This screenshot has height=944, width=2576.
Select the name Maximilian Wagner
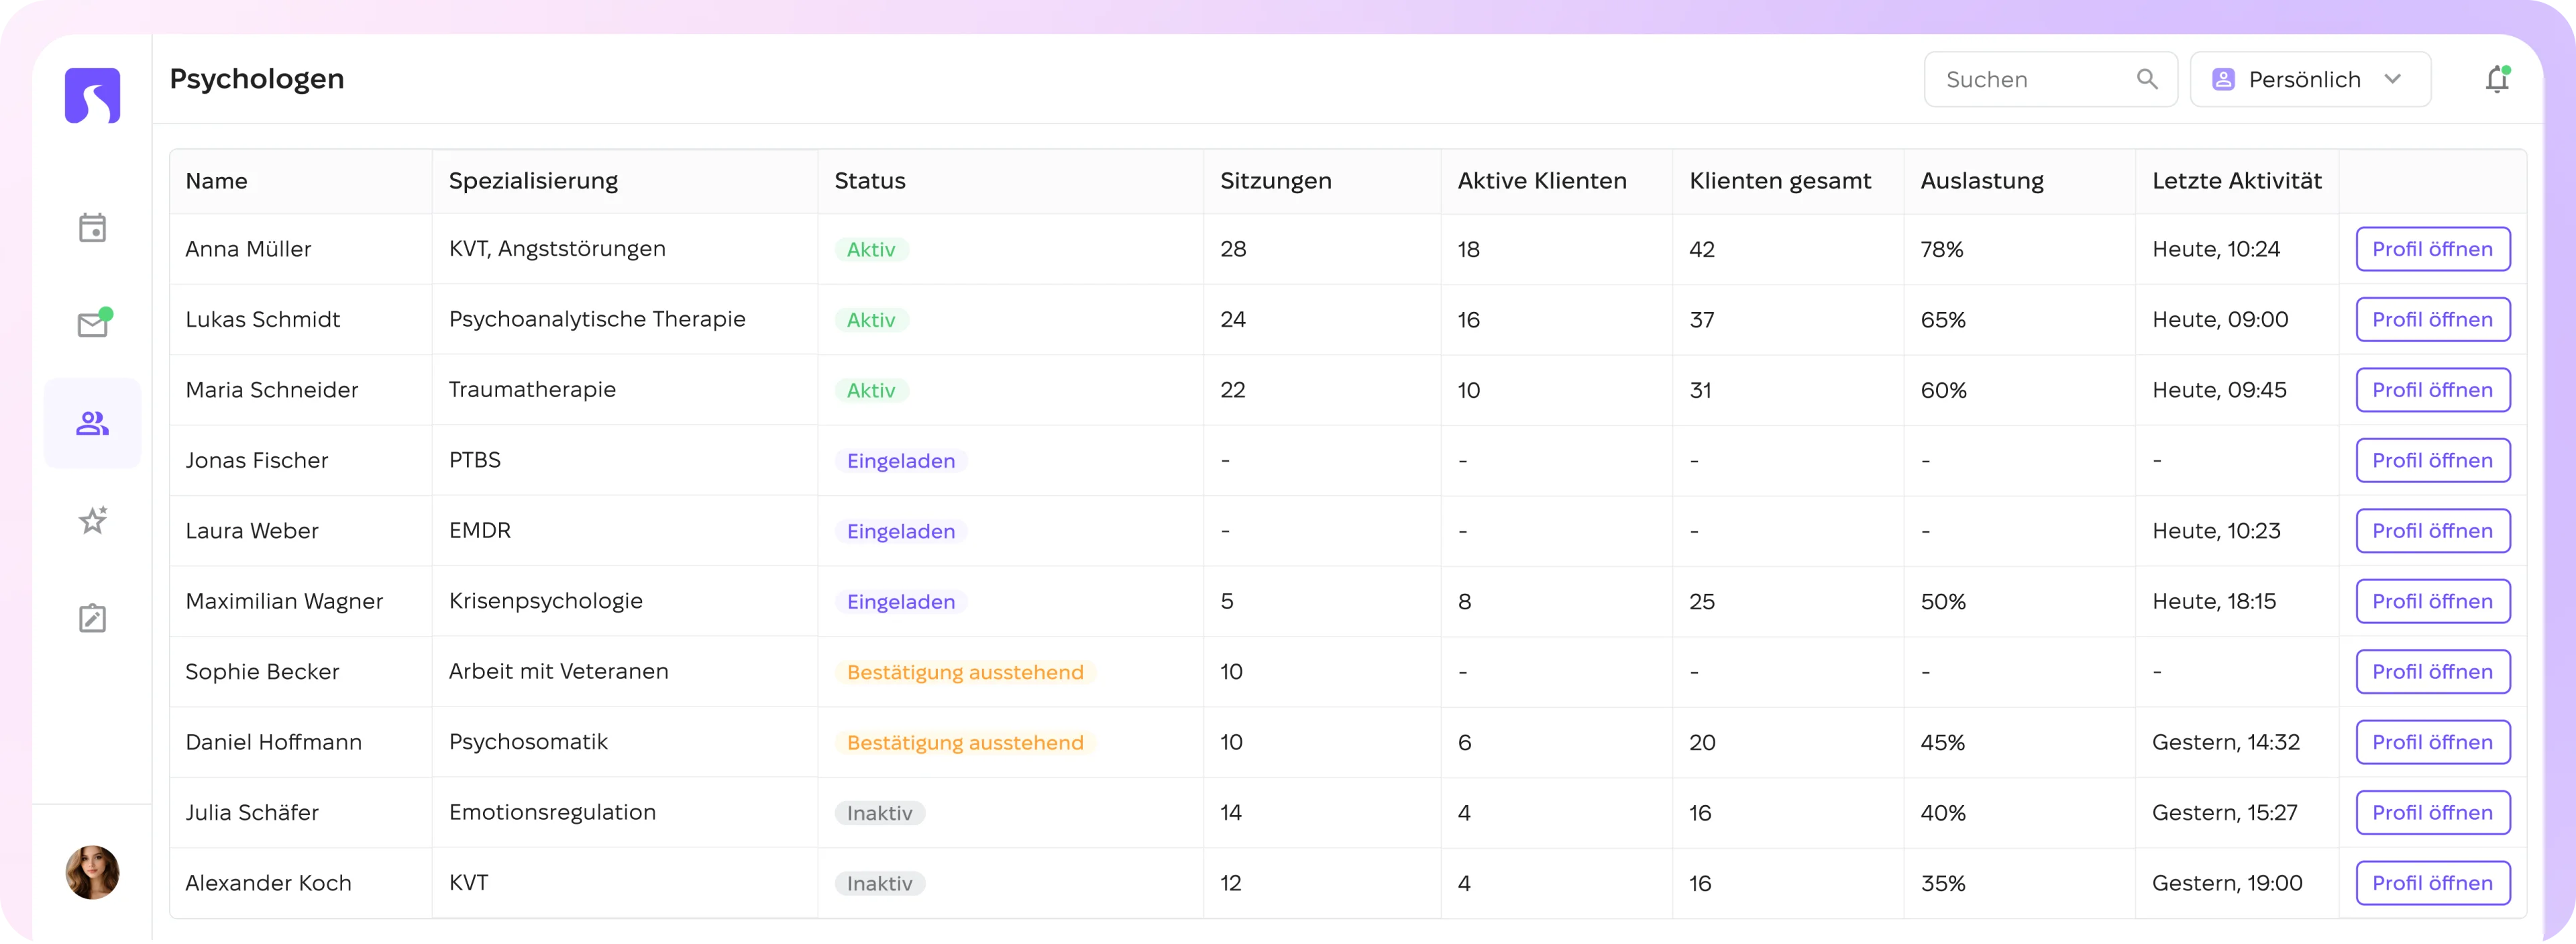(x=284, y=602)
